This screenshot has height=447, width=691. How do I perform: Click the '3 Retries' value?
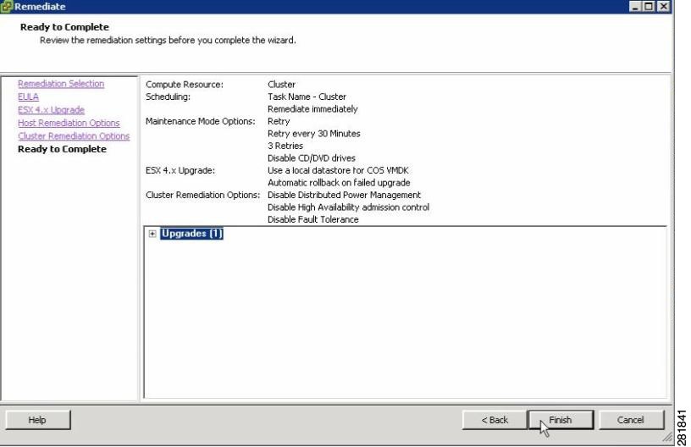(x=285, y=146)
